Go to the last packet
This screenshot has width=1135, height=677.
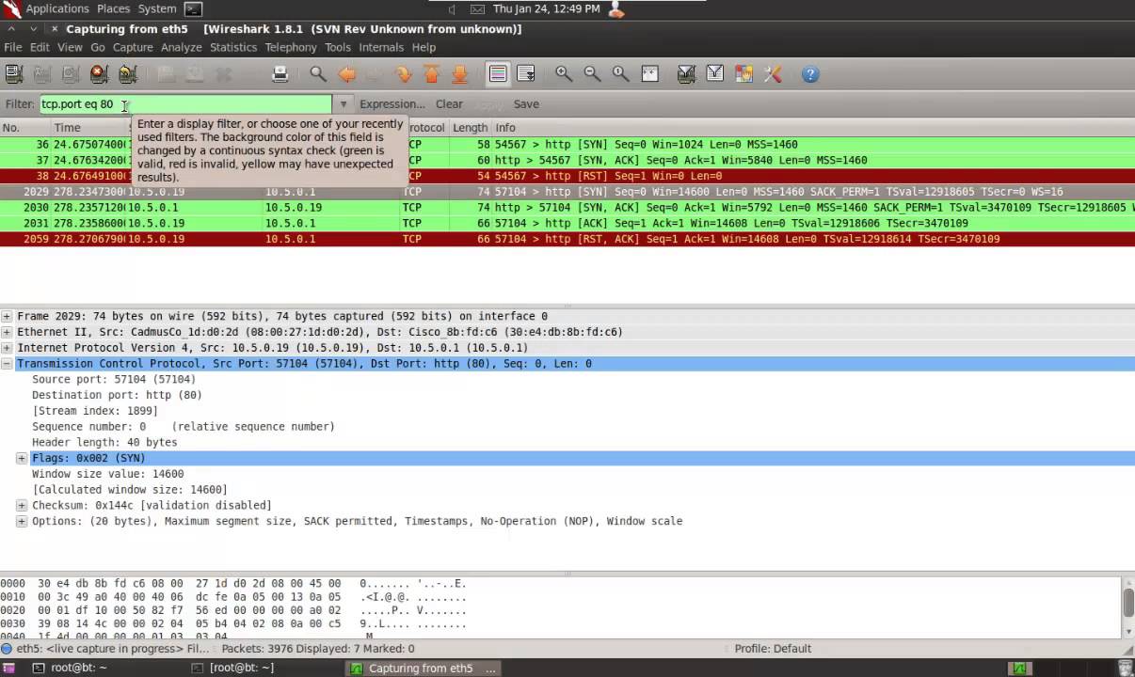click(x=460, y=74)
